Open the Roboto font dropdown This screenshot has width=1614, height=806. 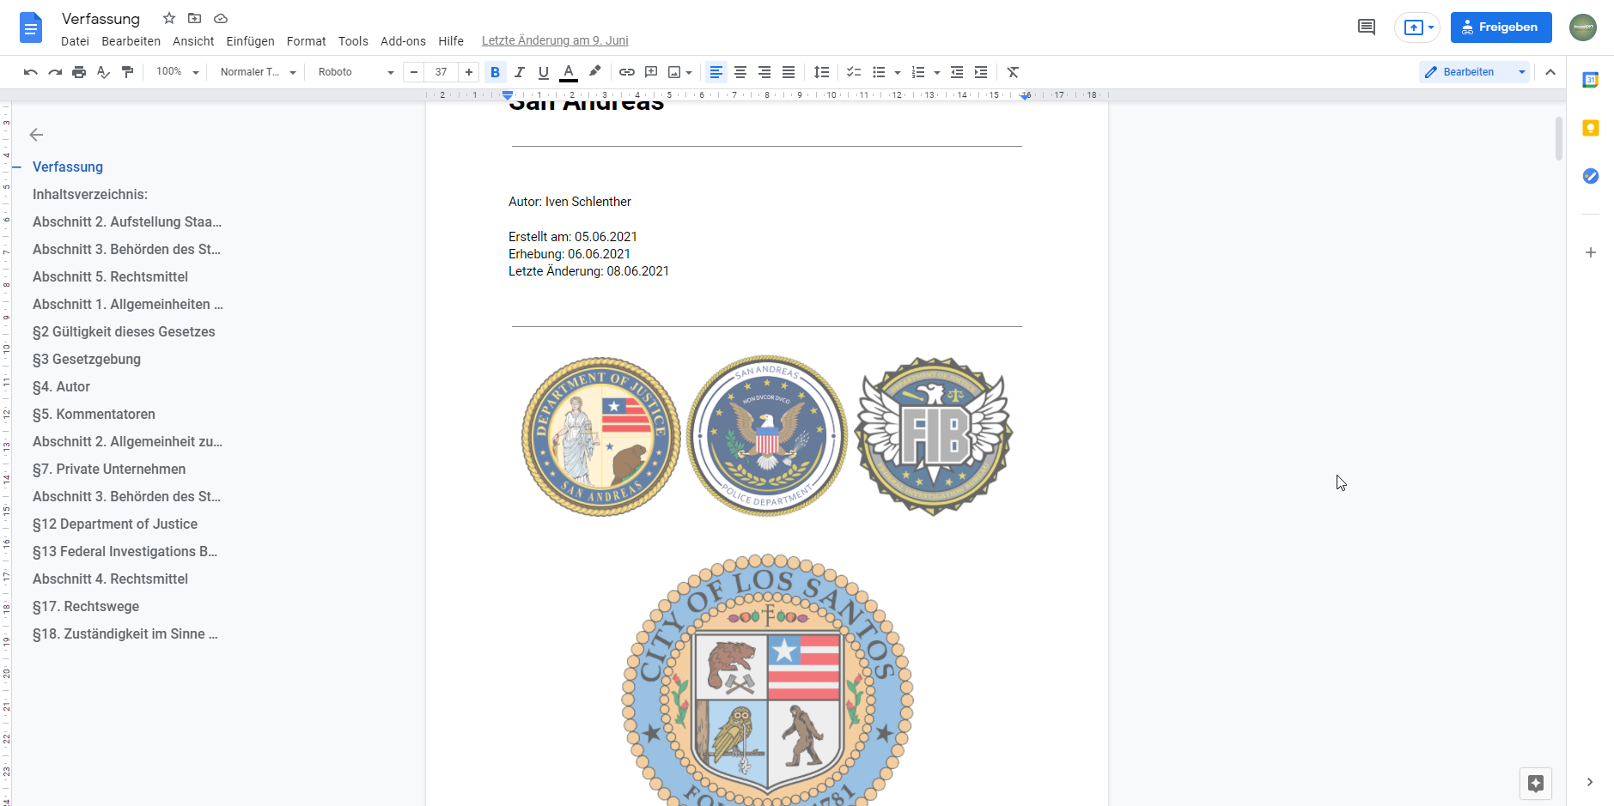[355, 72]
